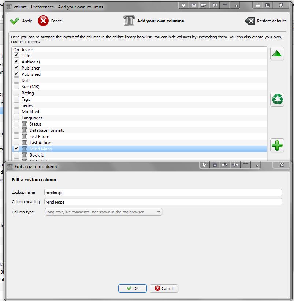Toggle Database Formats column checkbox
294x301 pixels.
[x=16, y=130]
